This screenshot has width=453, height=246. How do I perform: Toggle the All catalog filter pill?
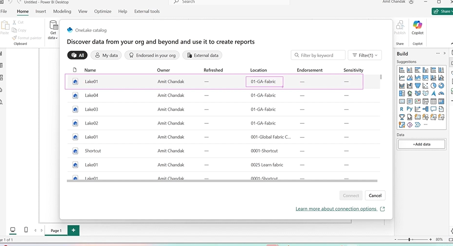pos(78,55)
